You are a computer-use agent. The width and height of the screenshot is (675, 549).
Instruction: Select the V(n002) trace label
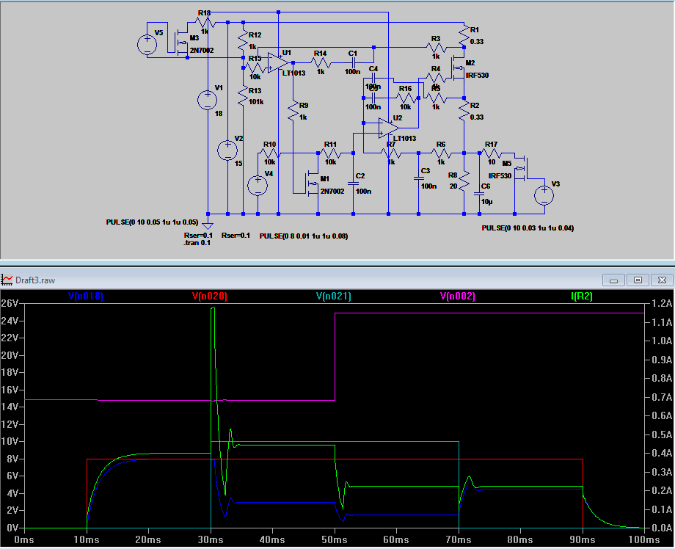[458, 297]
